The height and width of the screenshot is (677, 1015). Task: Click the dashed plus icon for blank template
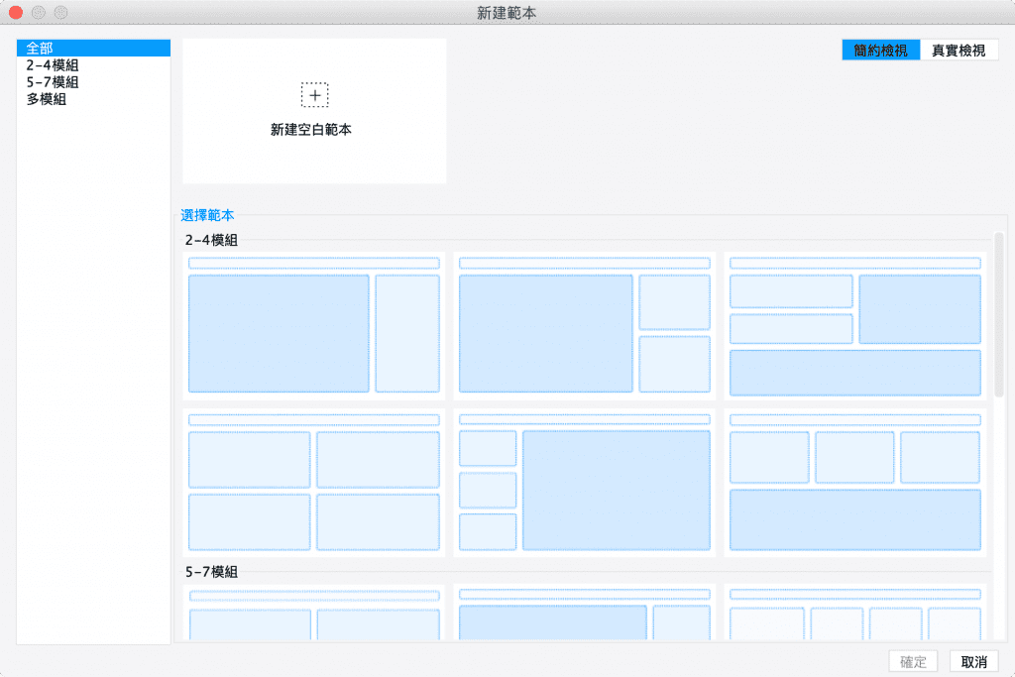(x=314, y=95)
